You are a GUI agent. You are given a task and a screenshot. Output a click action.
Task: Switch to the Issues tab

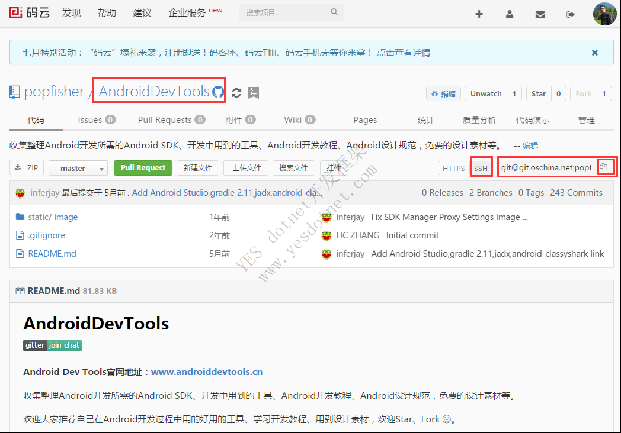click(97, 120)
